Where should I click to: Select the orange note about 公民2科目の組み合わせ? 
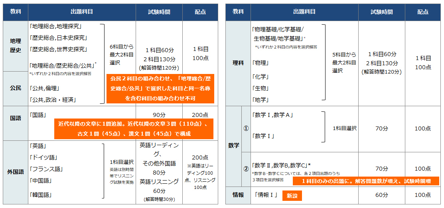pos(160,88)
